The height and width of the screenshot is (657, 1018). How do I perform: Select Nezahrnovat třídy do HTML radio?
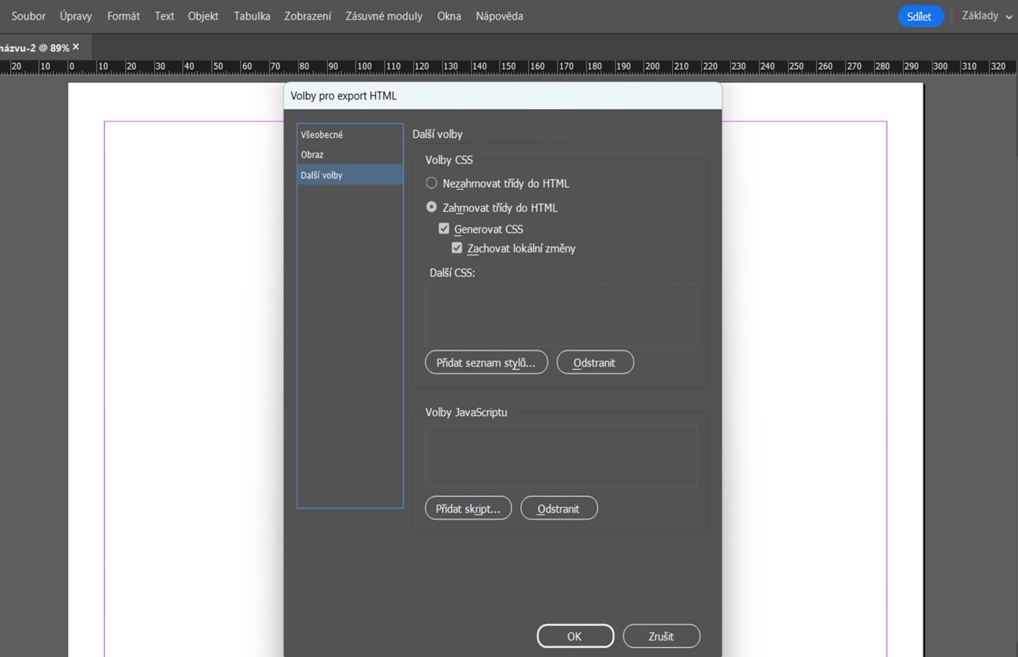pos(432,183)
